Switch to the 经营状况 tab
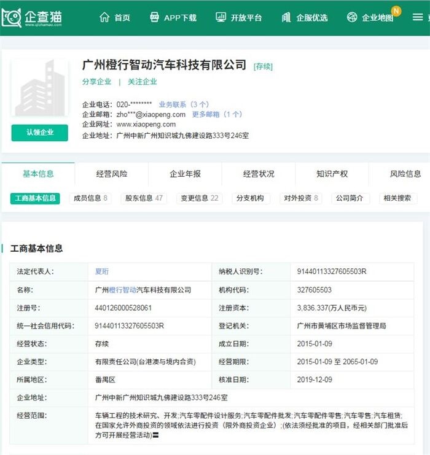This screenshot has width=430, height=455. coord(259,174)
